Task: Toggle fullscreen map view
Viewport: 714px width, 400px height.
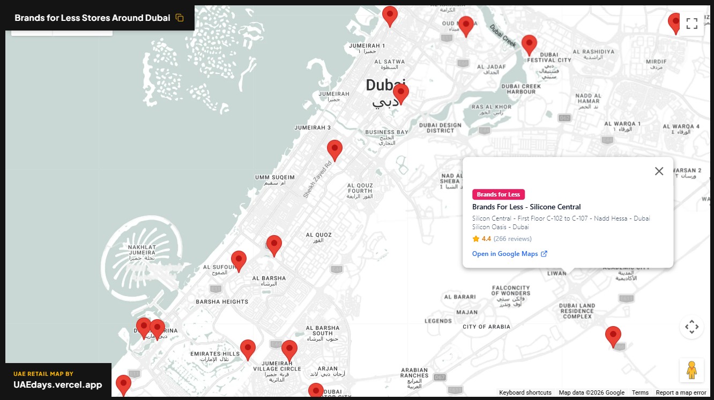Action: coord(691,24)
